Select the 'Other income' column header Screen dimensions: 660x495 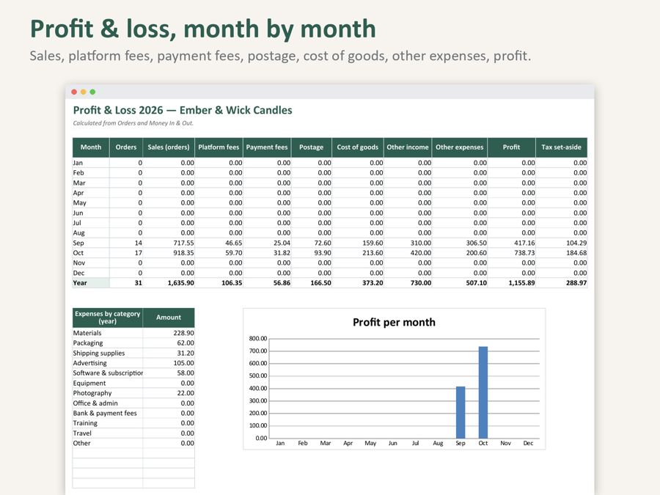[x=408, y=147]
